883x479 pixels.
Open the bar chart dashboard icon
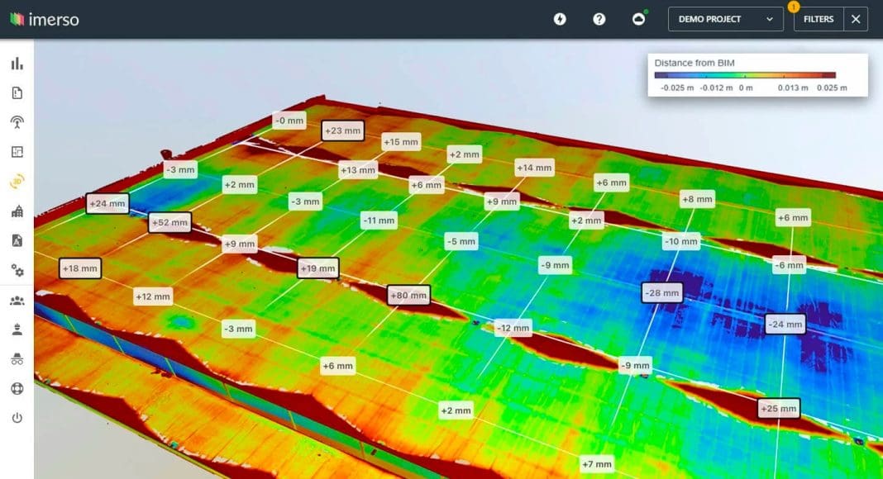coord(17,64)
